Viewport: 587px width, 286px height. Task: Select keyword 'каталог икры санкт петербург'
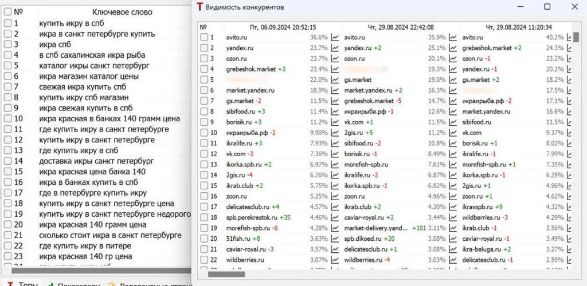(95, 66)
